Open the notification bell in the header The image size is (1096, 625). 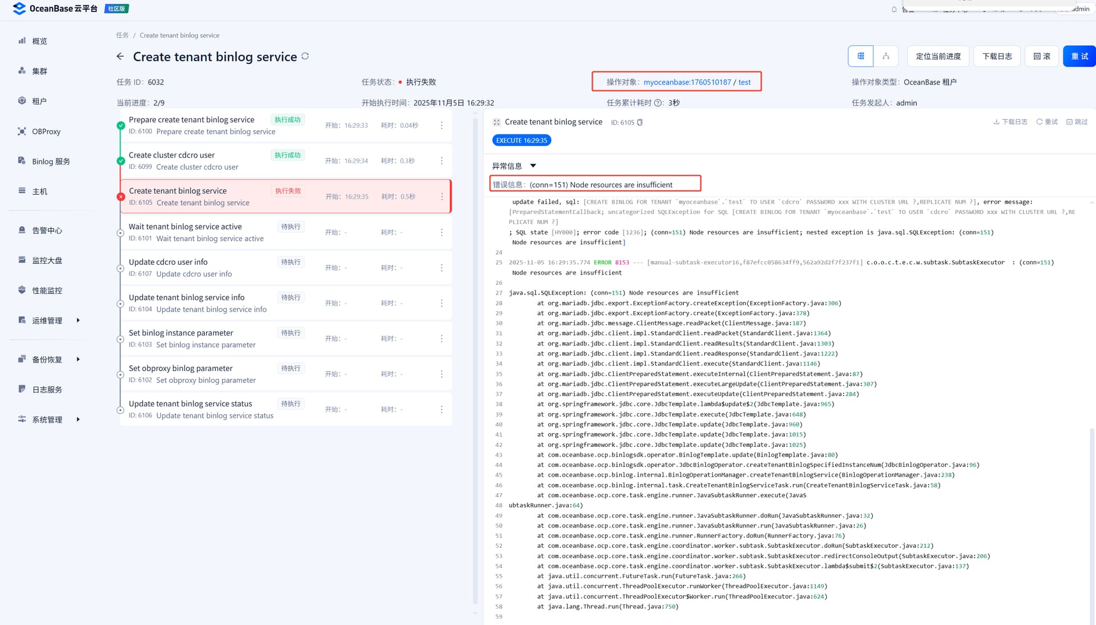894,9
